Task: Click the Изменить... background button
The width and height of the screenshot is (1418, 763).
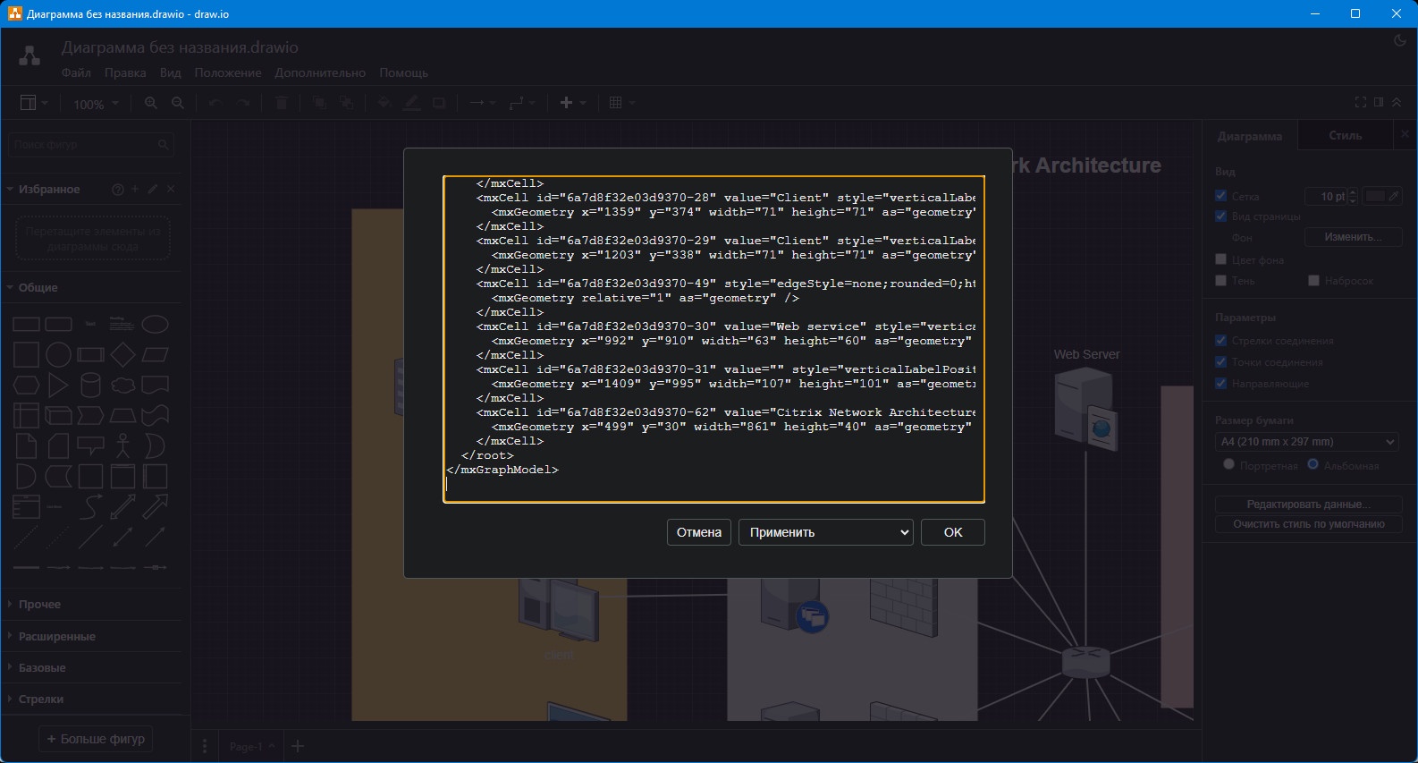Action: (1353, 237)
